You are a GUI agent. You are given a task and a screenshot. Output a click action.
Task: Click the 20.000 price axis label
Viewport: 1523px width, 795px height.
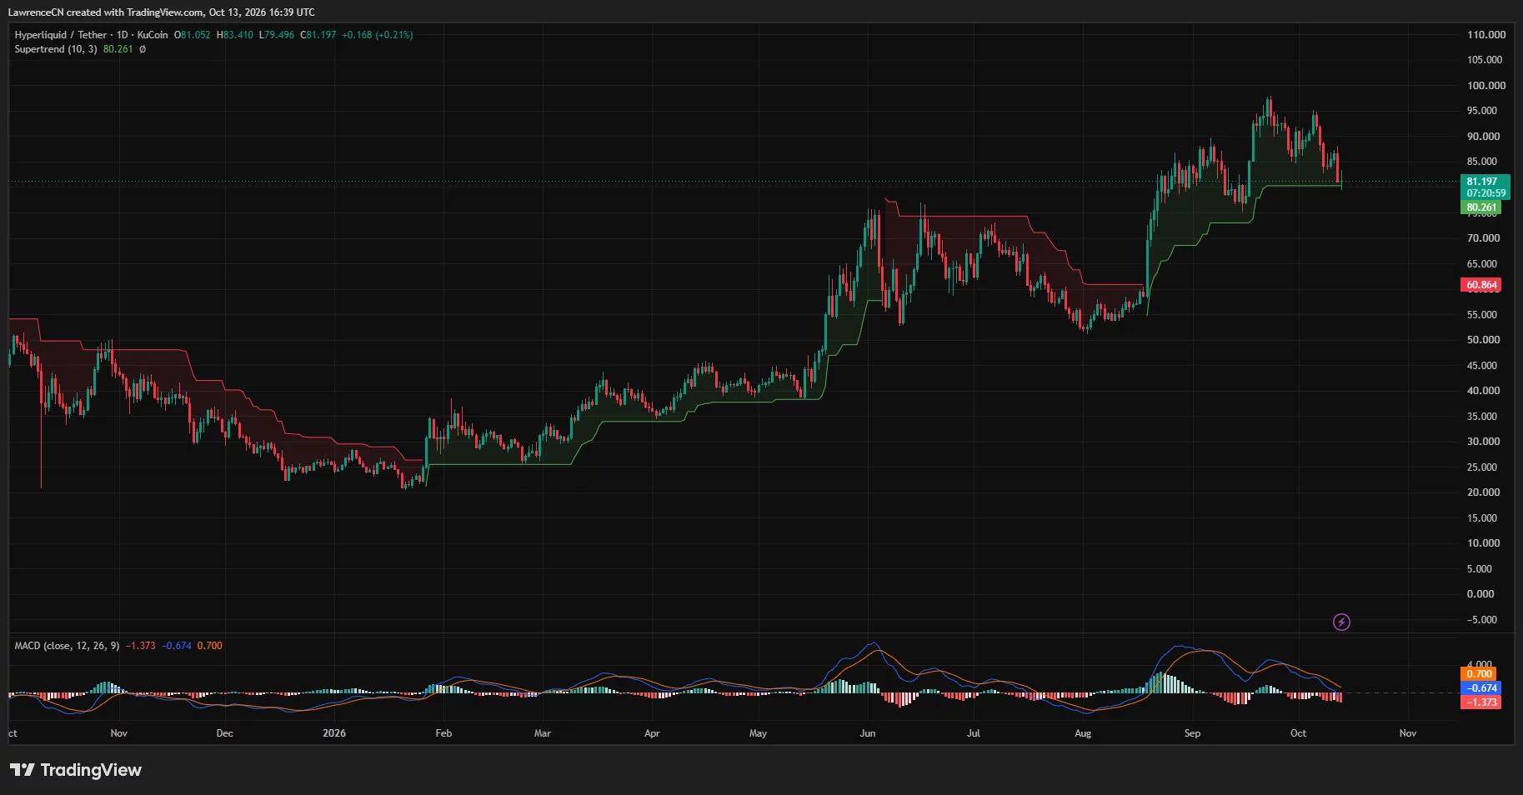pos(1484,492)
